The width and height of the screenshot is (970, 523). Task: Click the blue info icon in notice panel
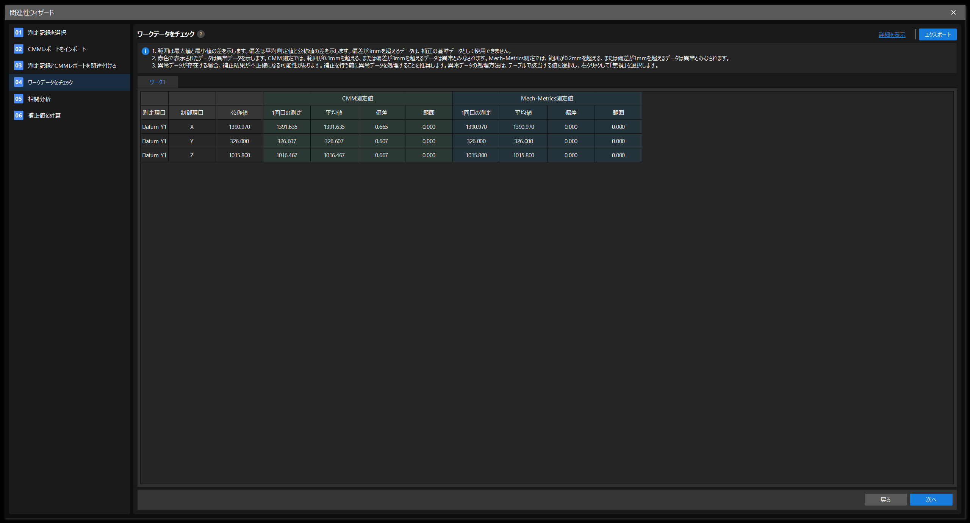pyautogui.click(x=145, y=51)
